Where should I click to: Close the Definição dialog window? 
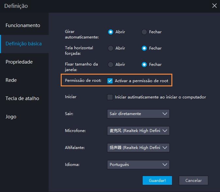click(x=214, y=6)
